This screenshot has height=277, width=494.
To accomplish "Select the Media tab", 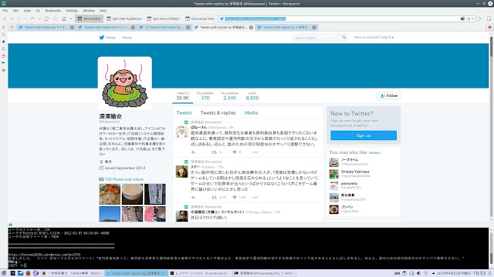I will coord(251,113).
